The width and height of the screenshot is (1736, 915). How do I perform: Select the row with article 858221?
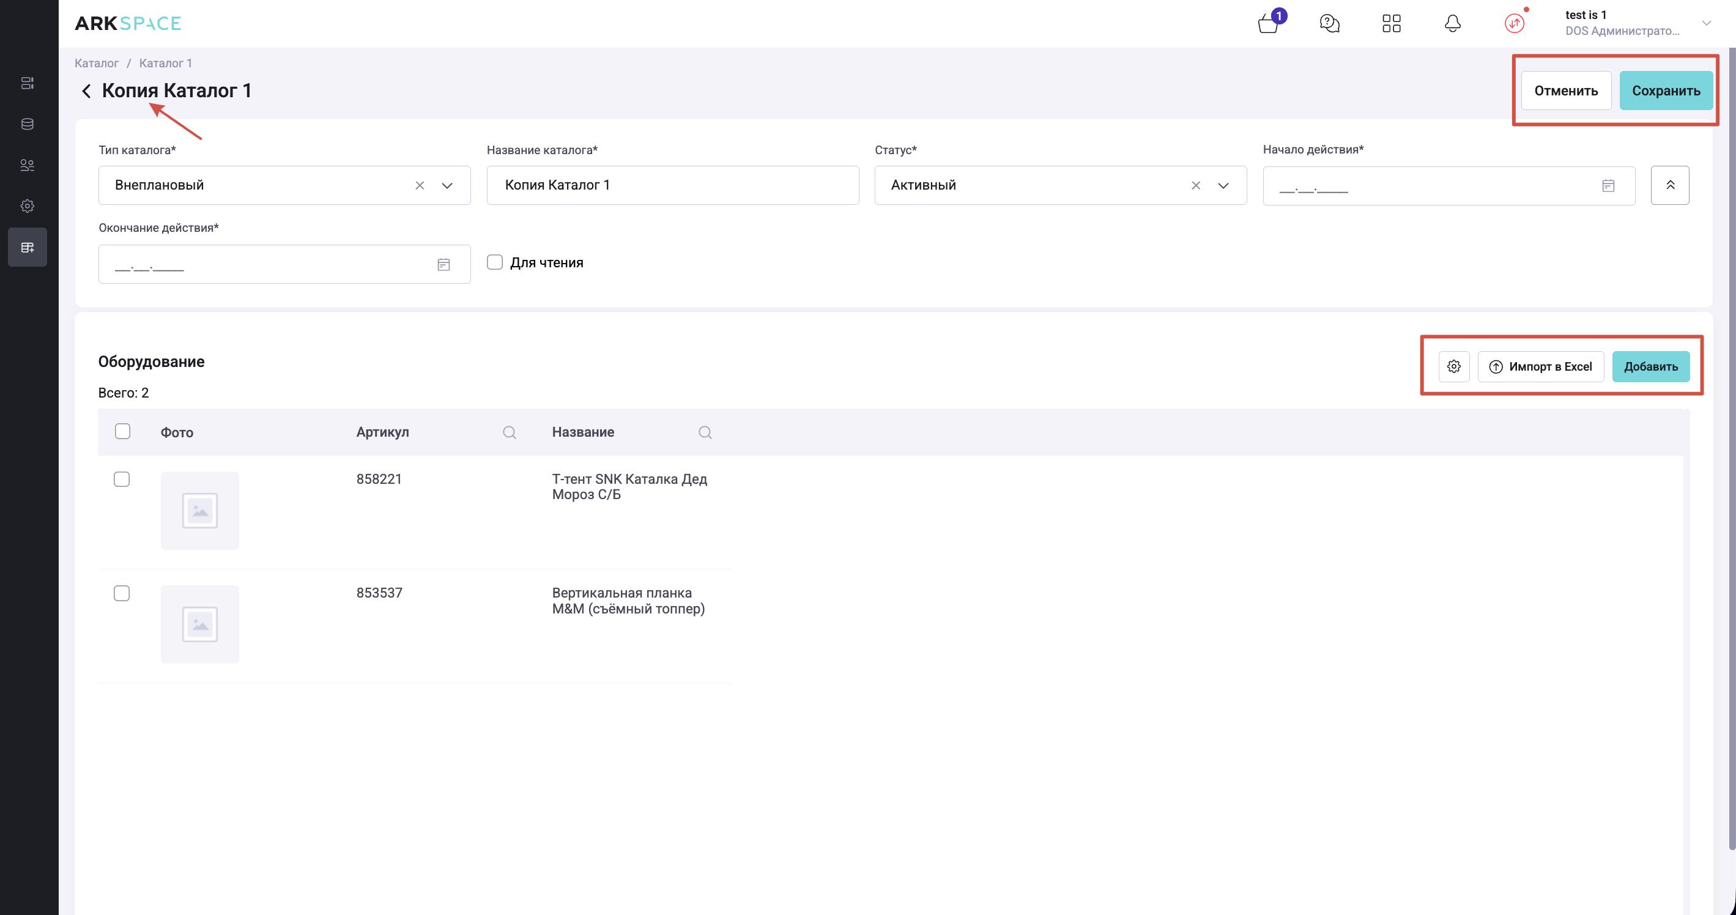pos(122,479)
